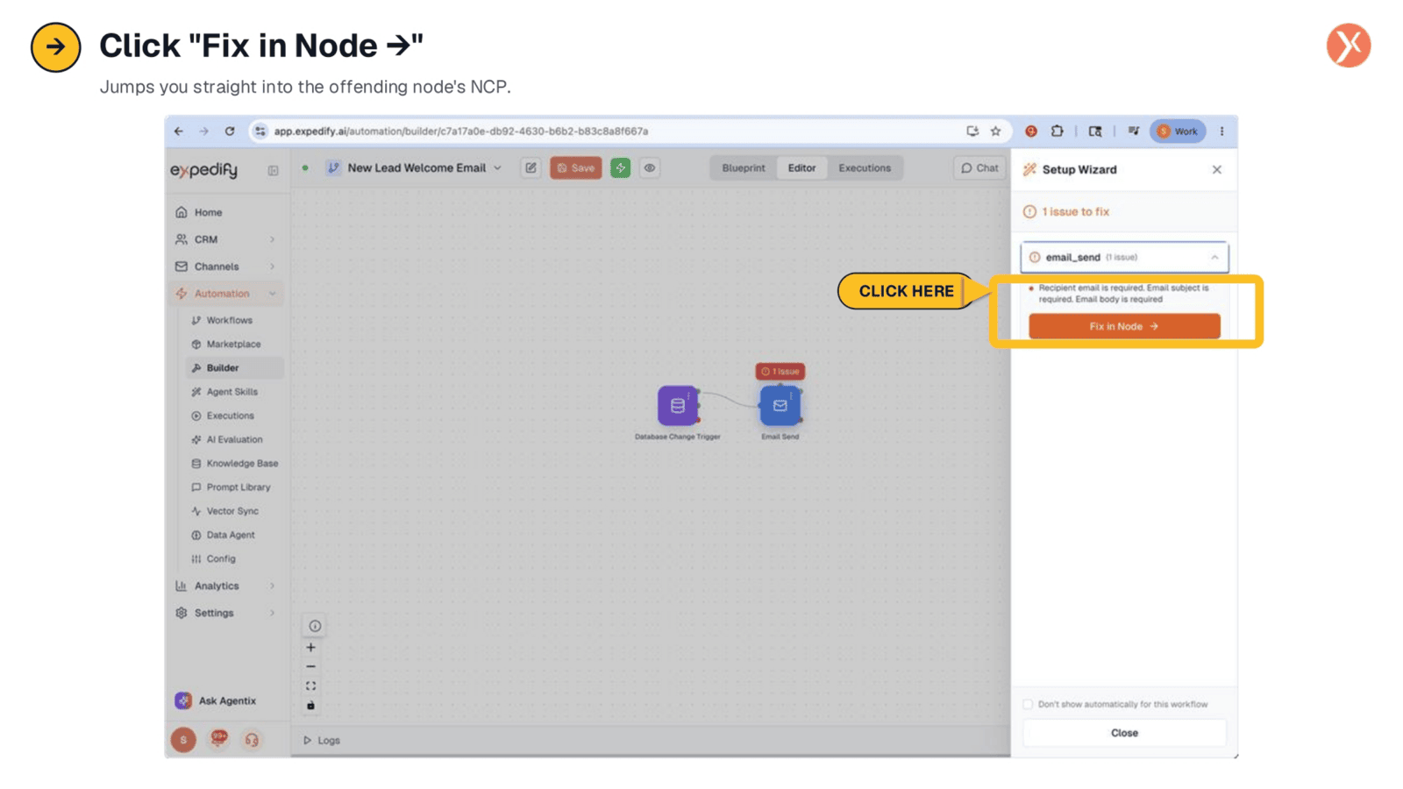Image resolution: width=1403 pixels, height=789 pixels.
Task: Close the Setup Wizard with the X icon
Action: click(x=1217, y=169)
